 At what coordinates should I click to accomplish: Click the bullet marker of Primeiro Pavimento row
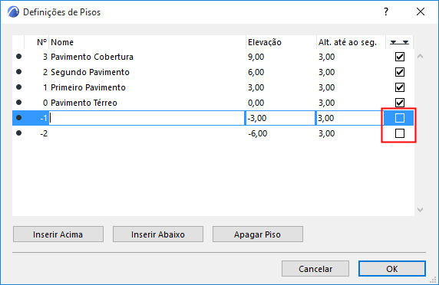[18, 87]
